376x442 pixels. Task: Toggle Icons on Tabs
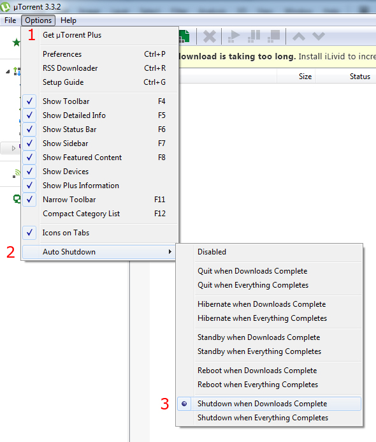pos(100,233)
